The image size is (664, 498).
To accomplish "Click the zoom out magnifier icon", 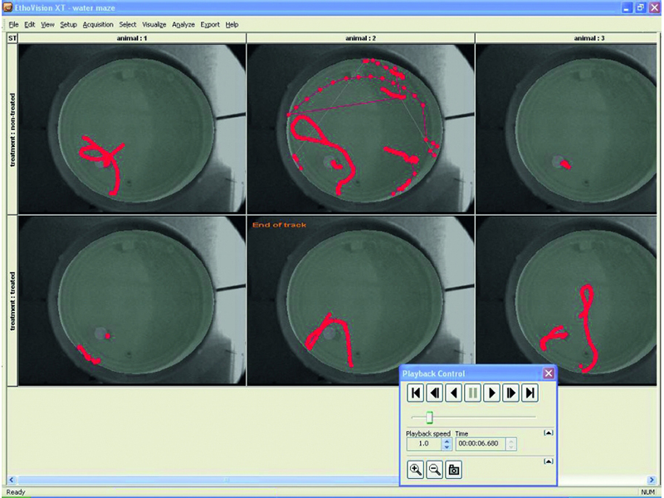I will tap(435, 470).
